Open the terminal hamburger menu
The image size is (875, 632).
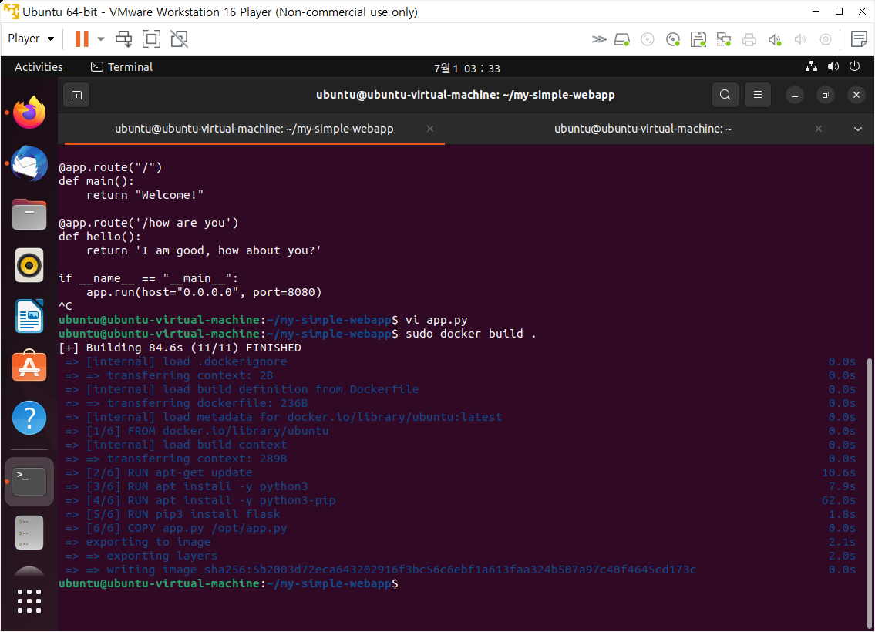[757, 95]
